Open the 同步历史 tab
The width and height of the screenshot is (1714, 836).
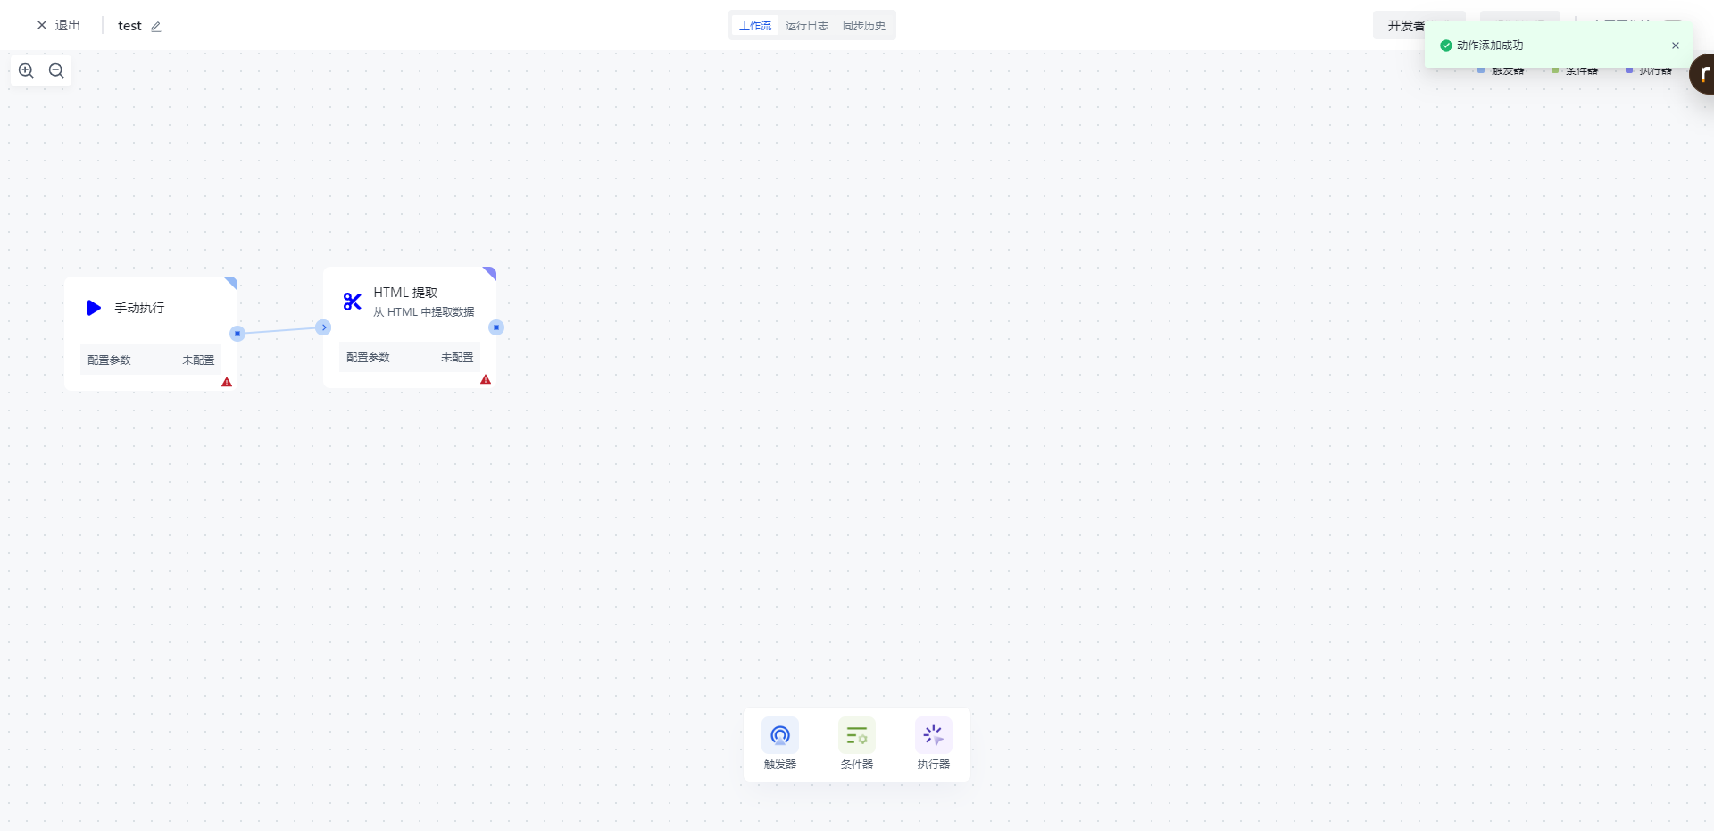863,26
